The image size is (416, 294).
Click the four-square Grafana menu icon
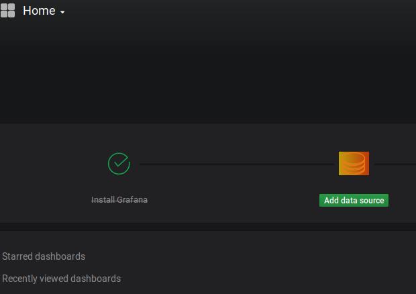pyautogui.click(x=7, y=11)
